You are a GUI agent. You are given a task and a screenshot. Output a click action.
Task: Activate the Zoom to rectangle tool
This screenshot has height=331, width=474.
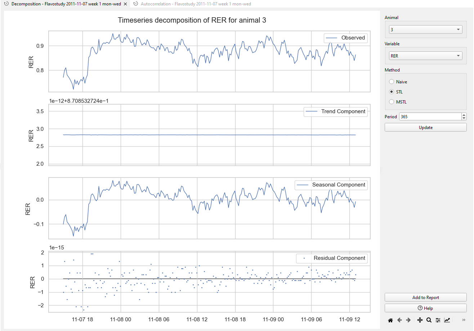click(x=429, y=320)
